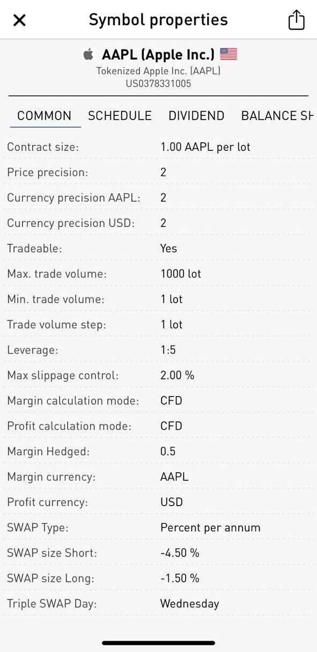Tap the Leverage 1:5 value
The width and height of the screenshot is (317, 652).
168,350
